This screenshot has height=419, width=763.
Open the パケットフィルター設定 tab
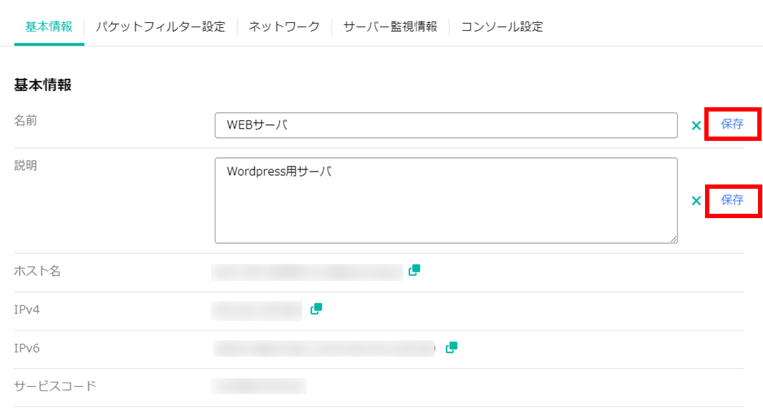(x=160, y=26)
